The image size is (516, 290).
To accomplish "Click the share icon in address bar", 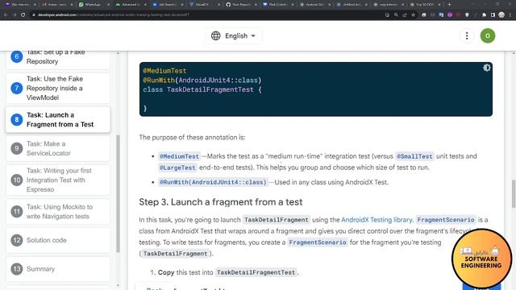I will 405,14.
